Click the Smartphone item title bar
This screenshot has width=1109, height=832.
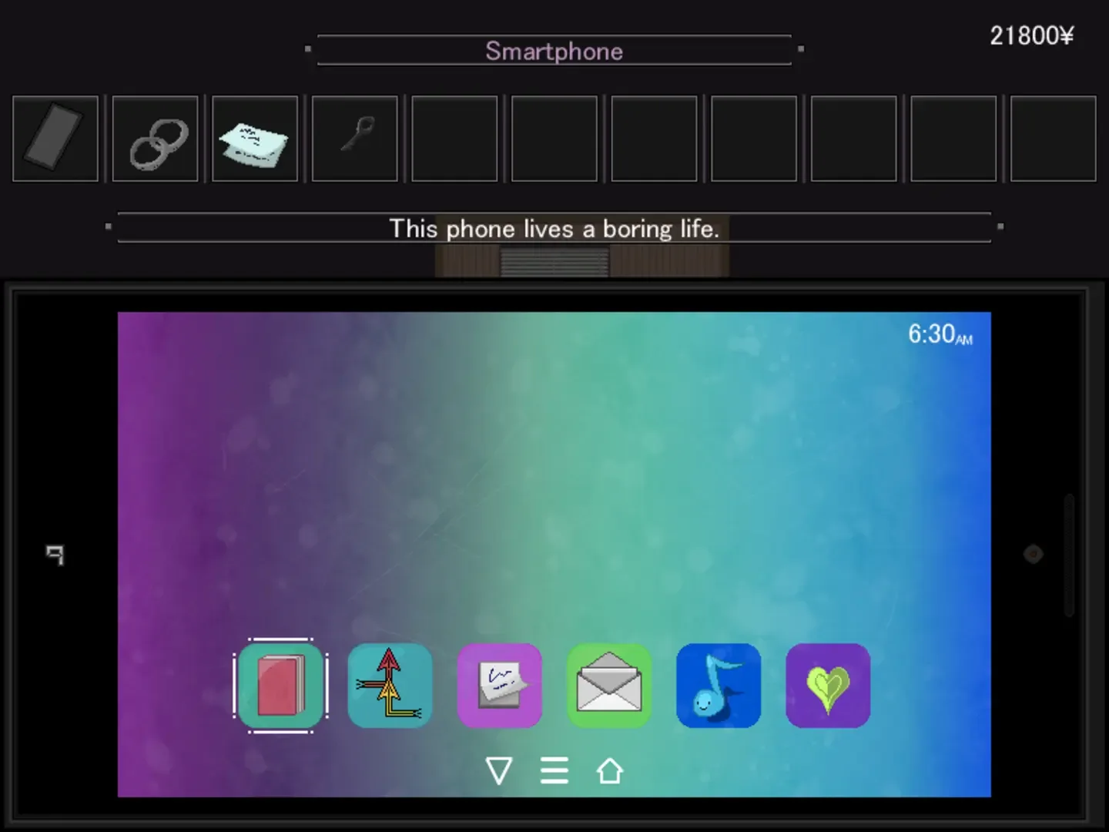tap(554, 51)
